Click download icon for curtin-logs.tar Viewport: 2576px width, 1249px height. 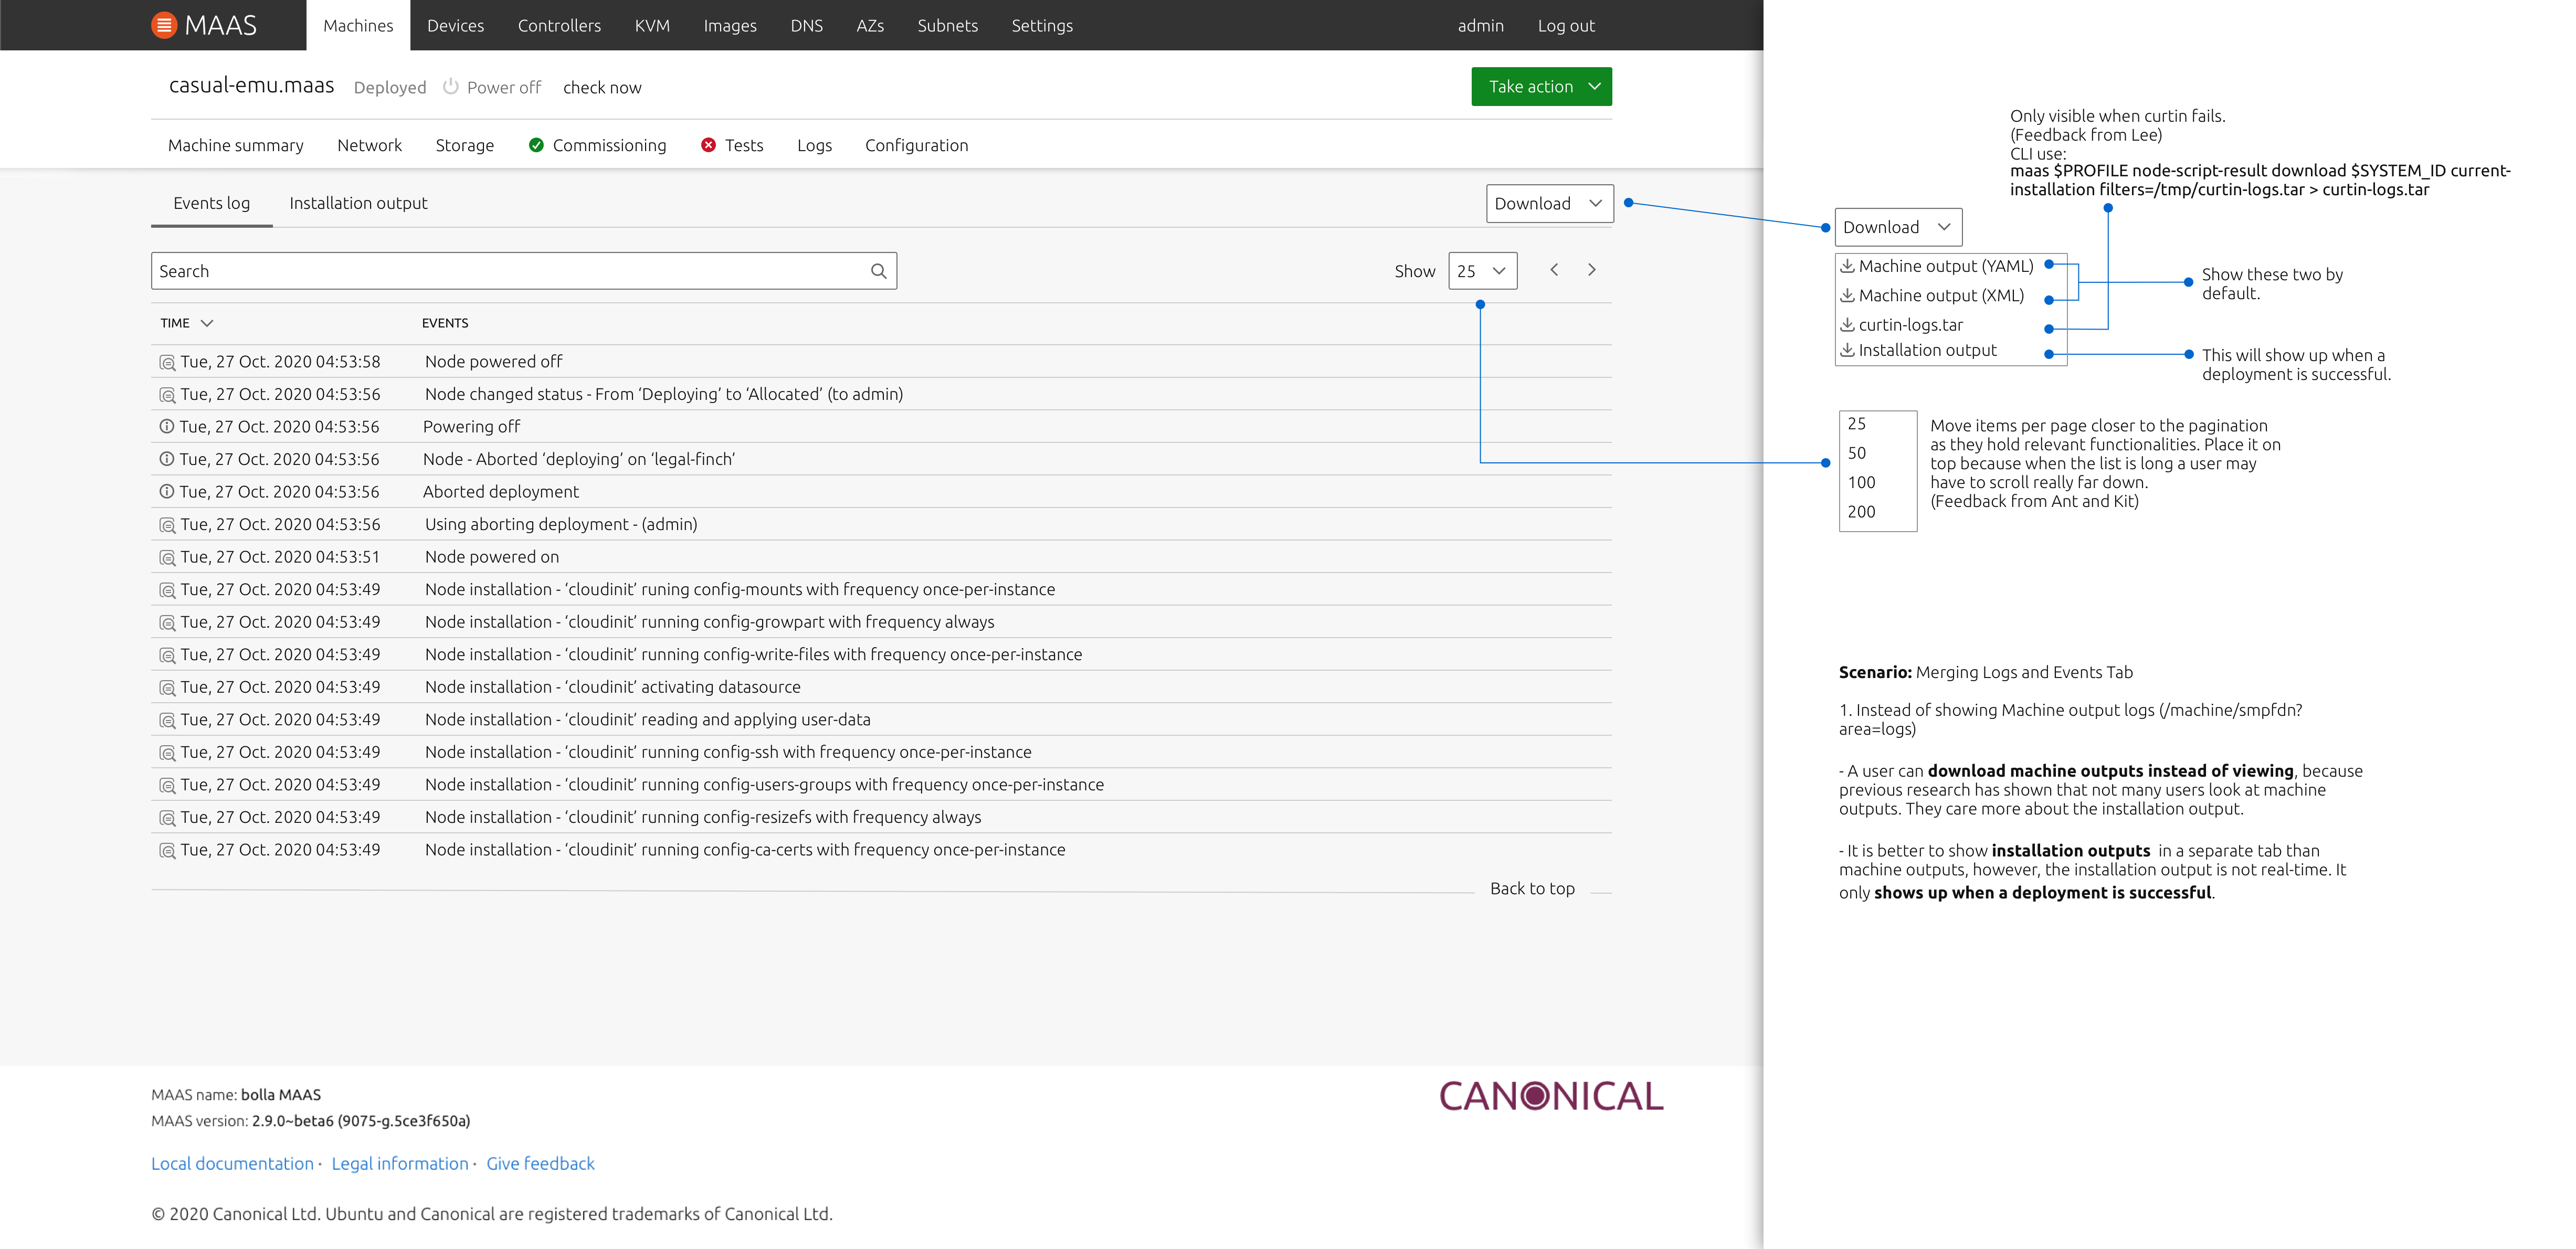[x=1848, y=325]
